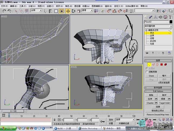The width and height of the screenshot is (174, 131).
Task: Open the 渲染 (Rendering) menu
Action: [x=108, y=6]
